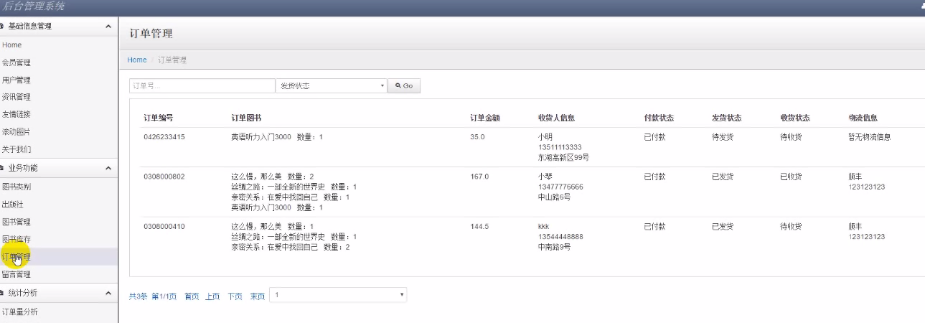Go to 末页 last page link
Image resolution: width=925 pixels, height=323 pixels.
coord(257,296)
